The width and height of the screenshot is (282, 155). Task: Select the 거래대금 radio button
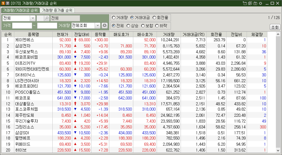click(132, 18)
